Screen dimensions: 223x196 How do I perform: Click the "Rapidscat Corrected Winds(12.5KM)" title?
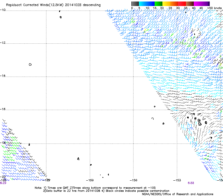[x=35, y=5]
